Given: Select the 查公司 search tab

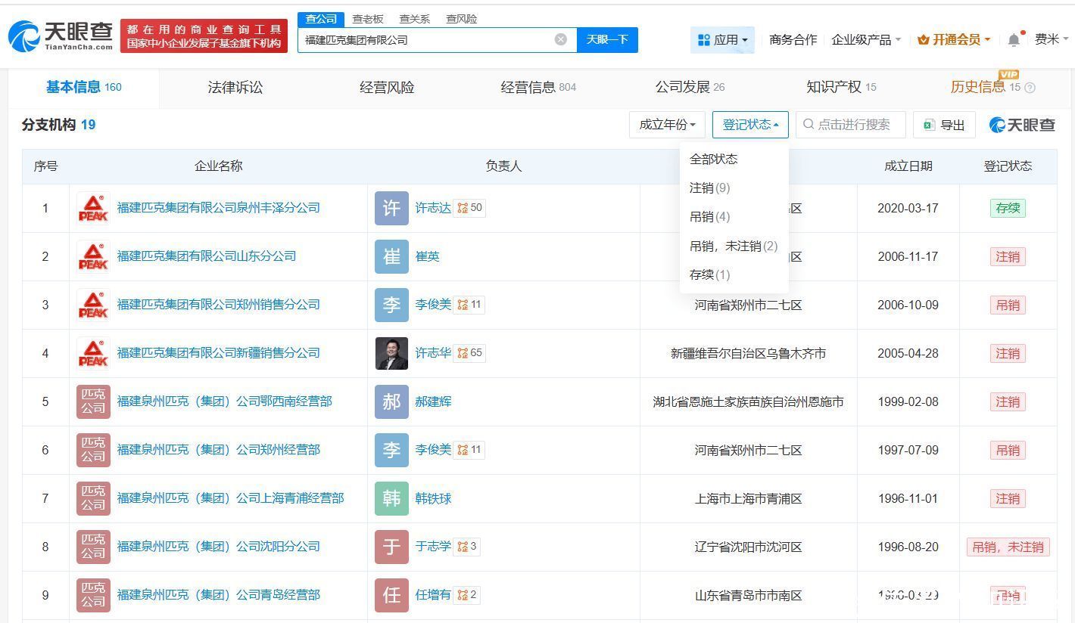Looking at the screenshot, I should [x=321, y=19].
